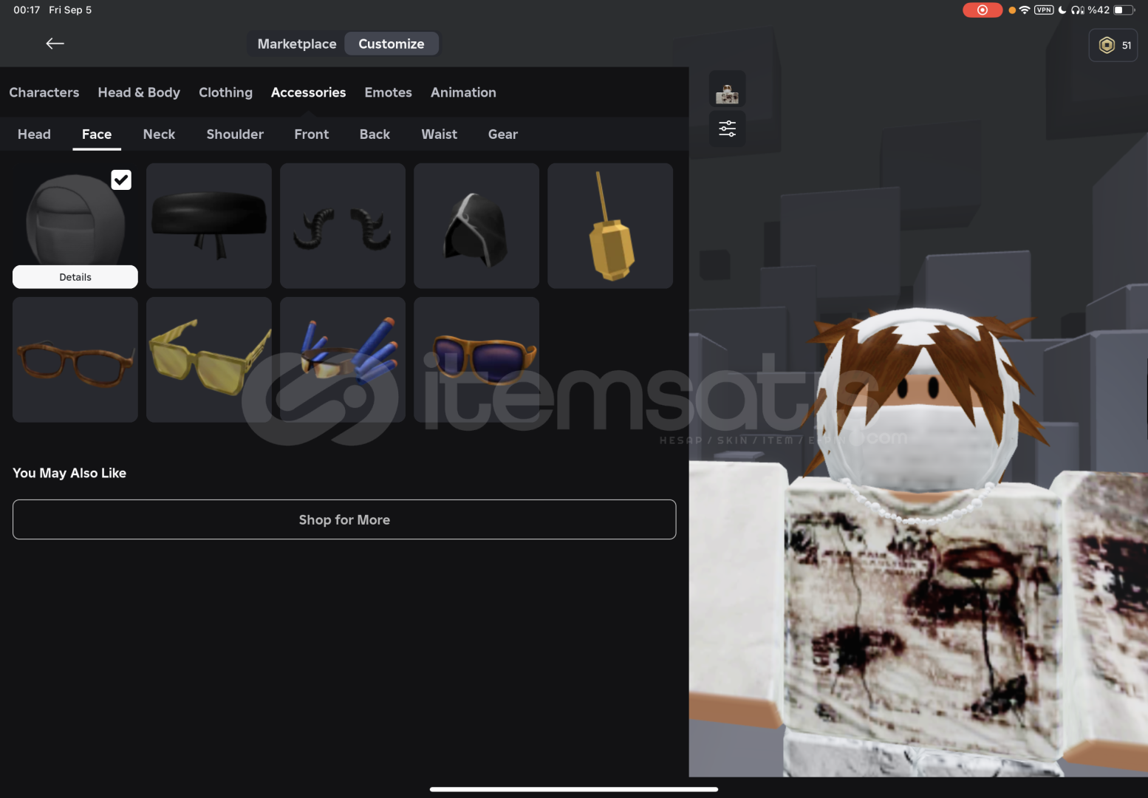The width and height of the screenshot is (1148, 798).
Task: Show Gear subtab
Action: (502, 134)
